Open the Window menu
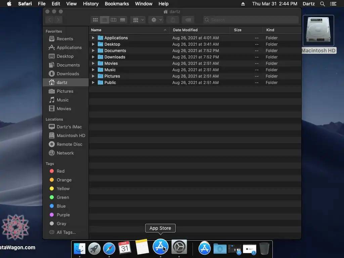 point(143,4)
